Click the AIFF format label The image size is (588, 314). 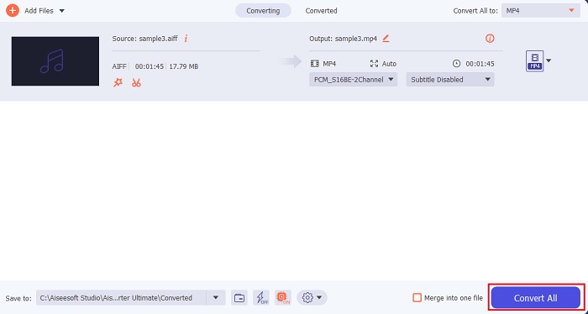click(x=119, y=66)
